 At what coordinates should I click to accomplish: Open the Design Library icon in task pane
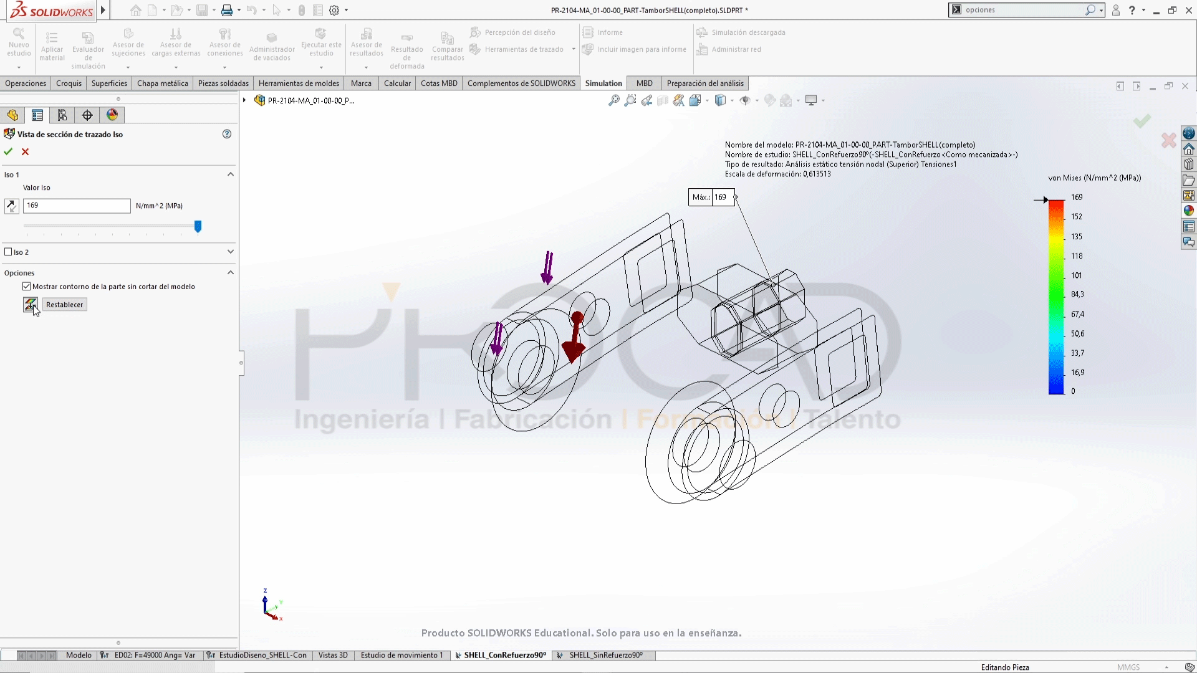click(1189, 165)
